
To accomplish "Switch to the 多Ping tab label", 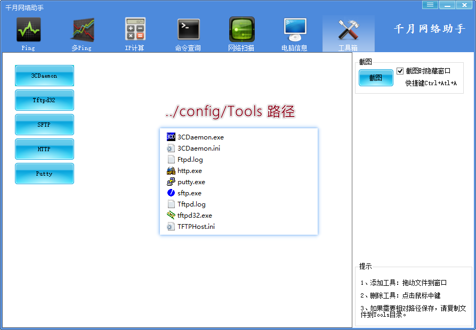I will pos(82,48).
